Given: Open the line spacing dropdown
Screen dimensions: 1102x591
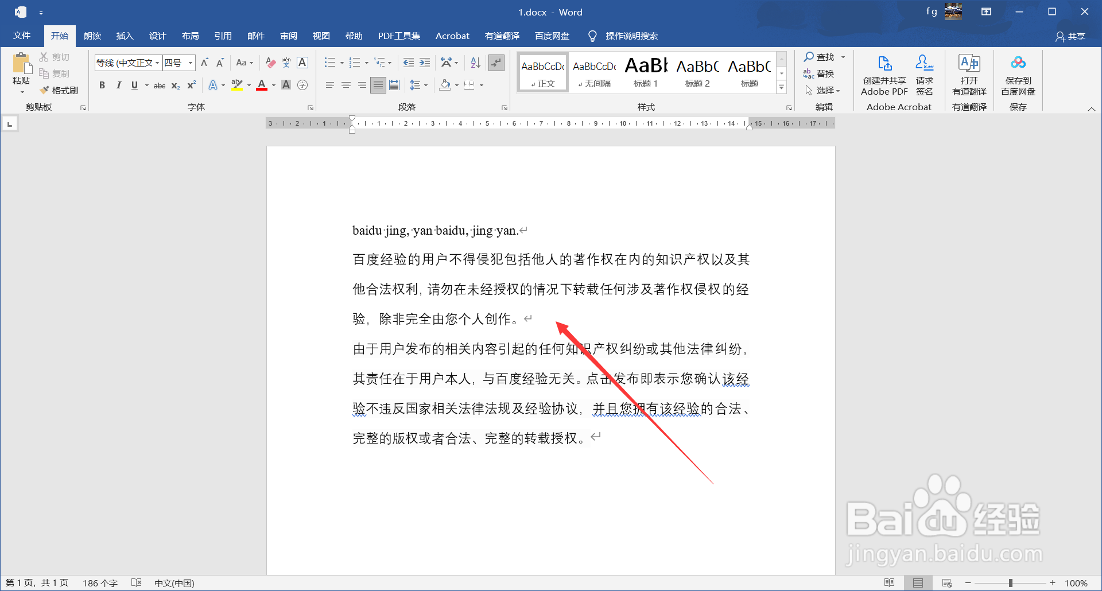Looking at the screenshot, I should [x=418, y=85].
